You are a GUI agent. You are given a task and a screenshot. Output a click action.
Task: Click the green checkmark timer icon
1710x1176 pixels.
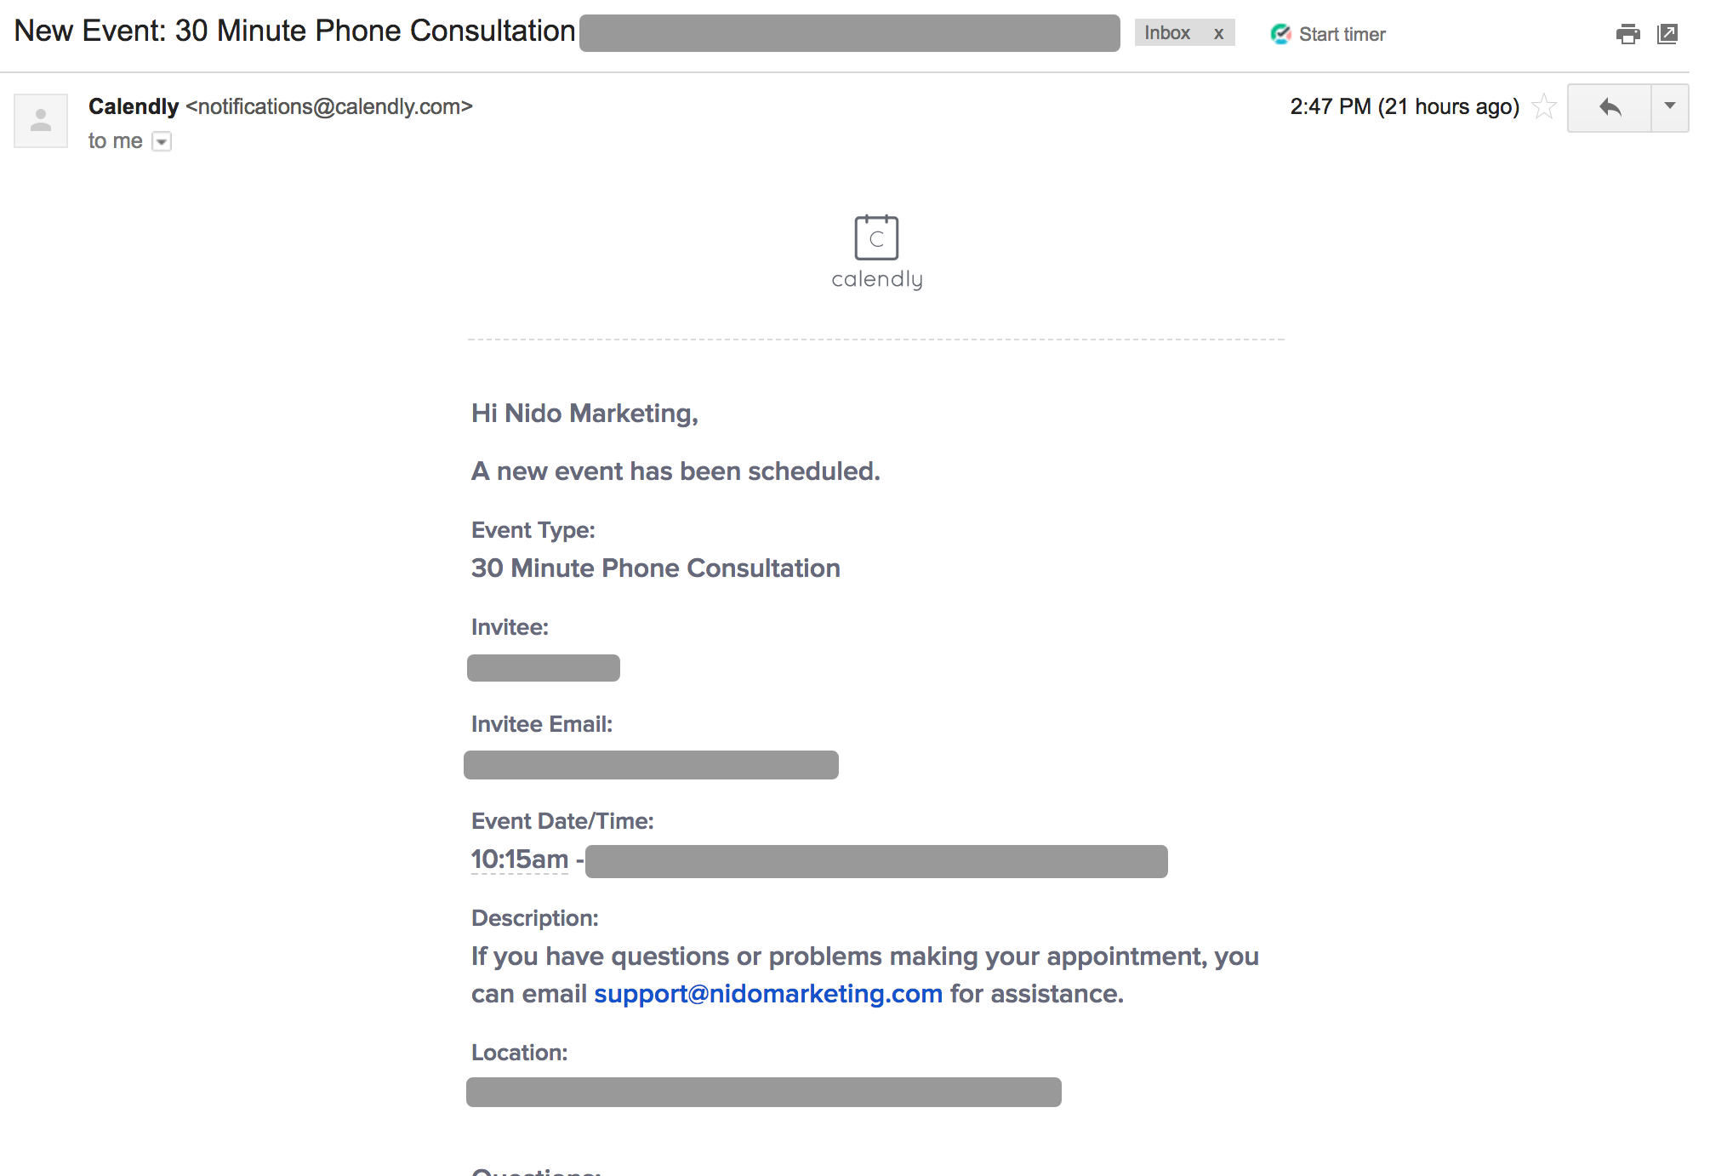click(1280, 34)
